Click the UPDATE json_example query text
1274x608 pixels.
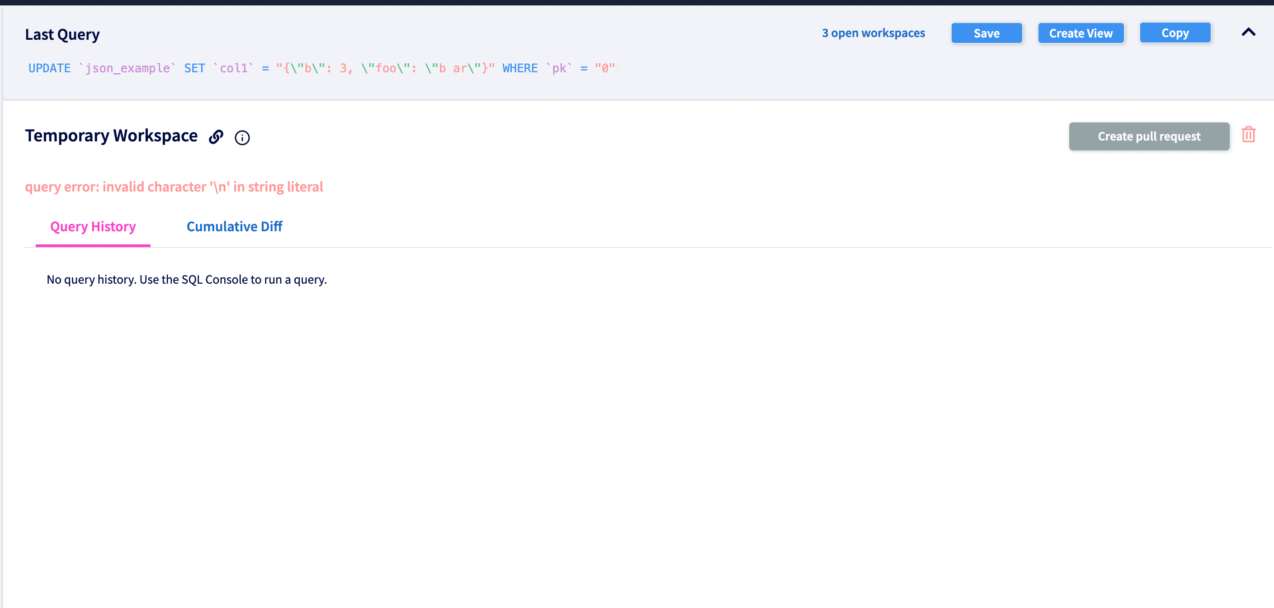(x=321, y=68)
